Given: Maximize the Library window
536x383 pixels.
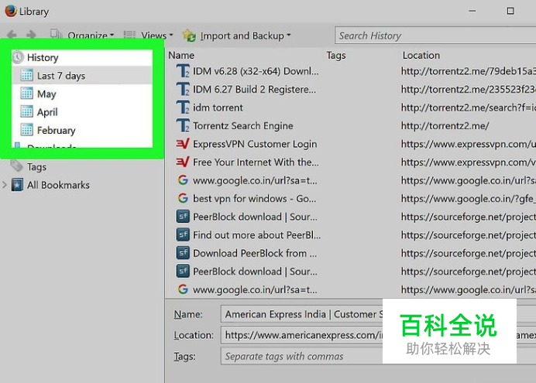Looking at the screenshot, I should click(510, 11).
